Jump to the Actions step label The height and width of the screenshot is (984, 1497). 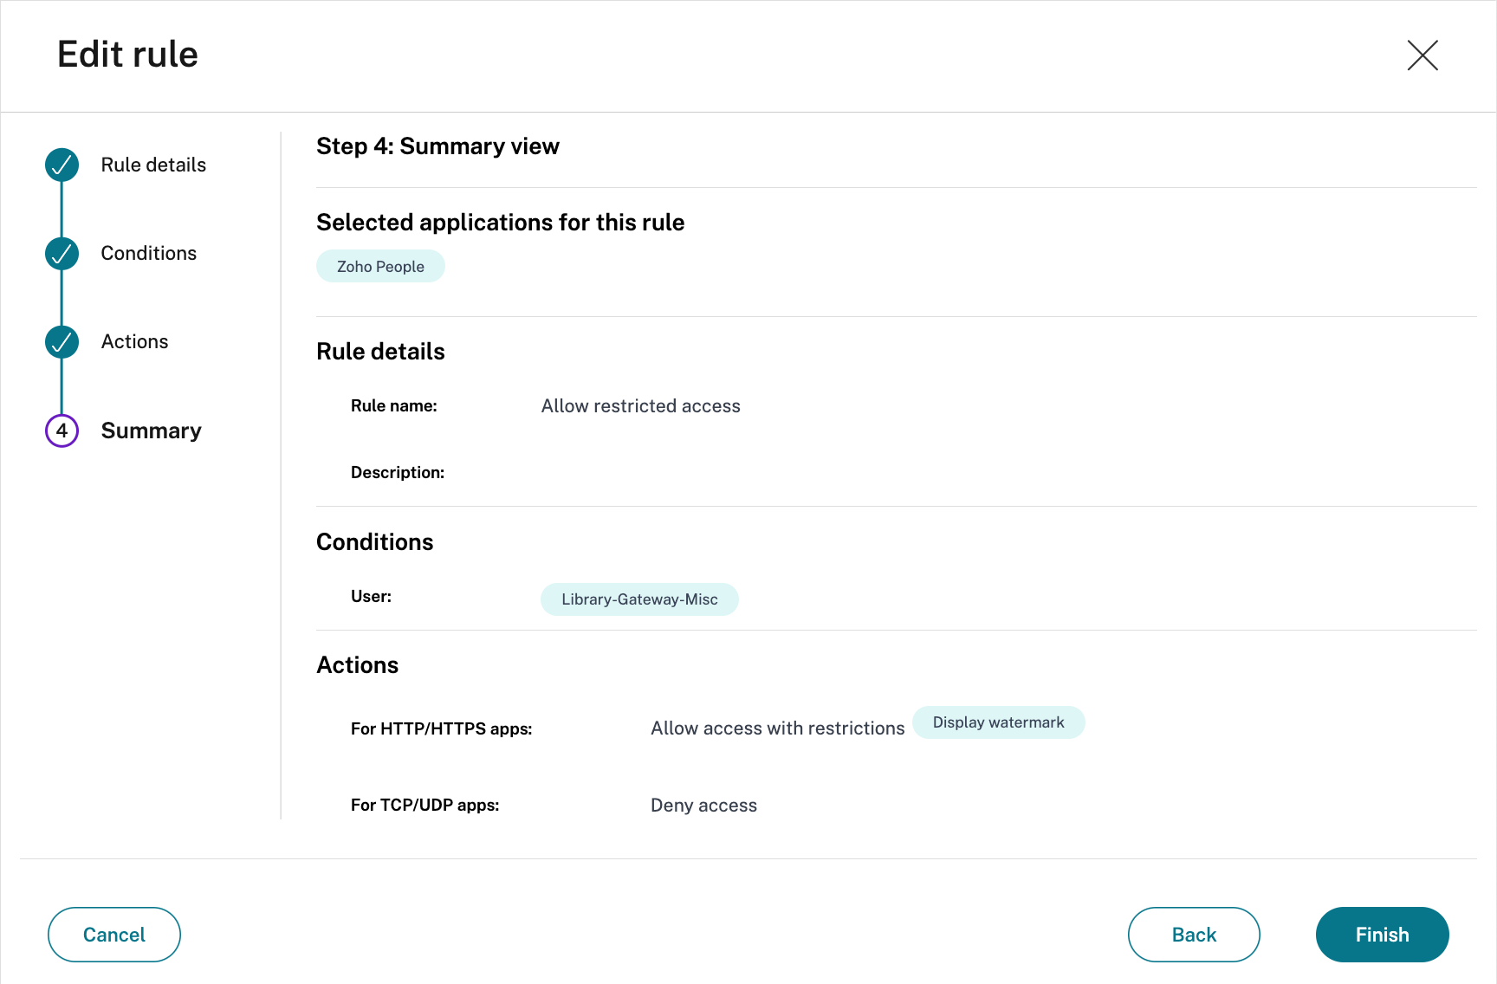tap(134, 341)
